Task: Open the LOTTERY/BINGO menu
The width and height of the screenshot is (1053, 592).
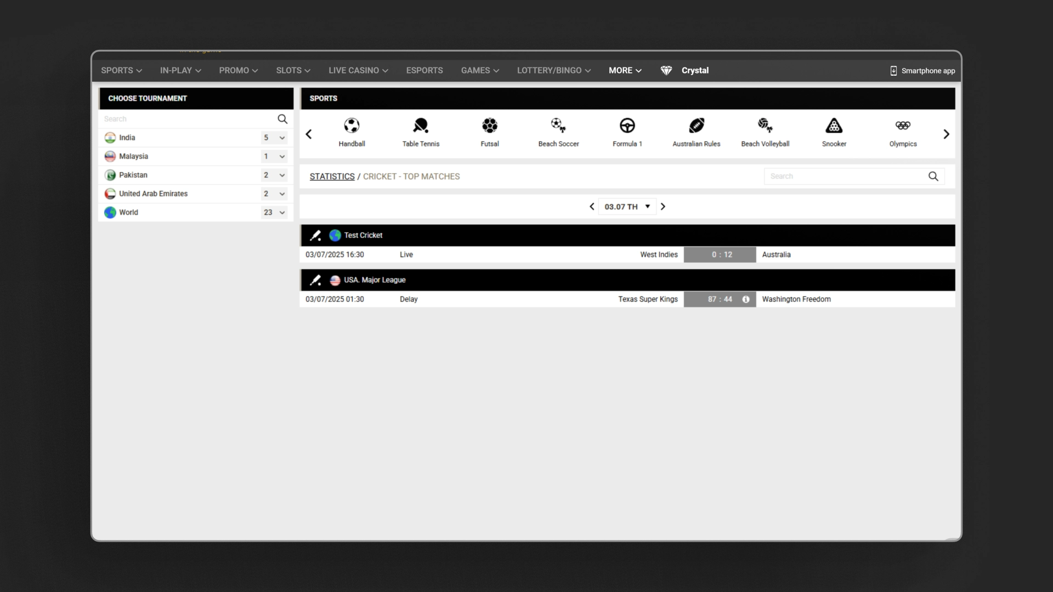Action: 554,71
